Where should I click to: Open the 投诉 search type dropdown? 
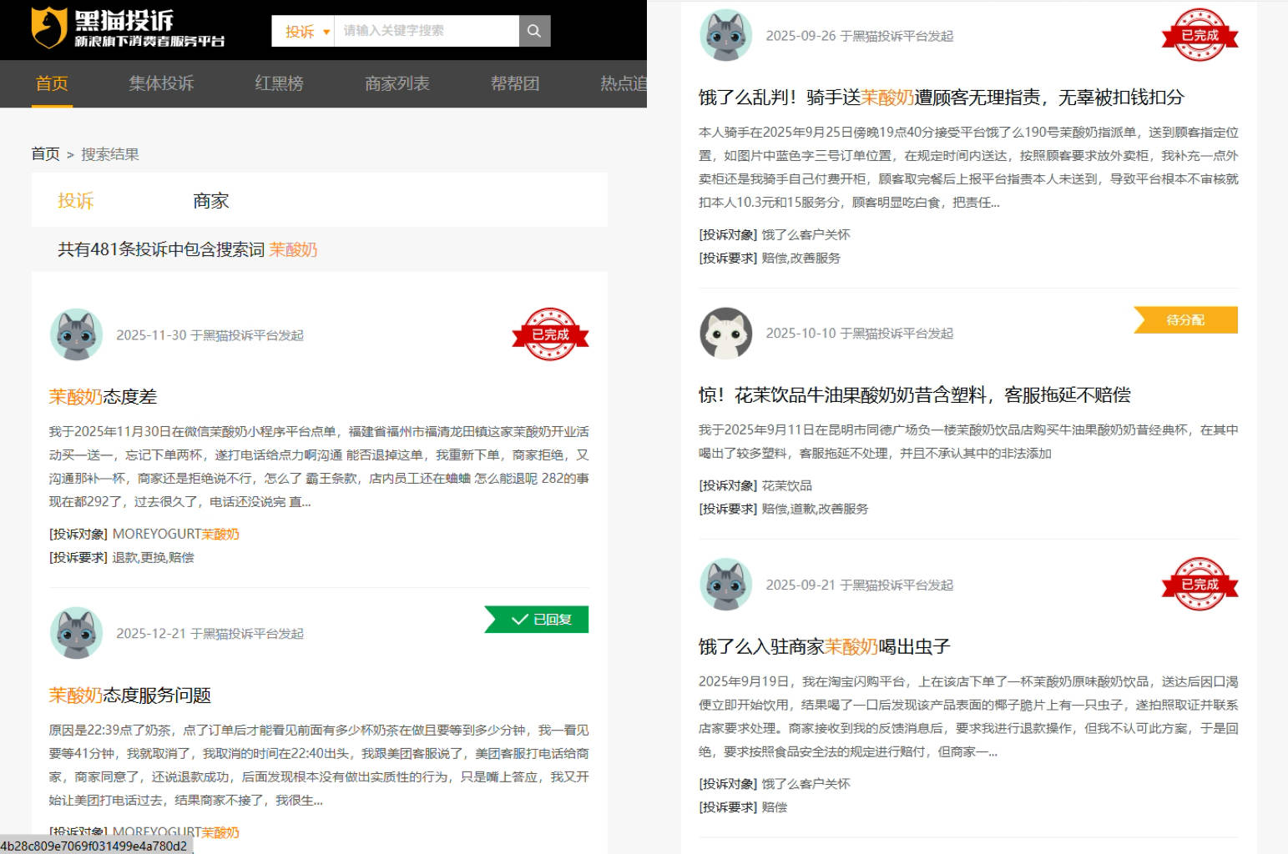[304, 32]
